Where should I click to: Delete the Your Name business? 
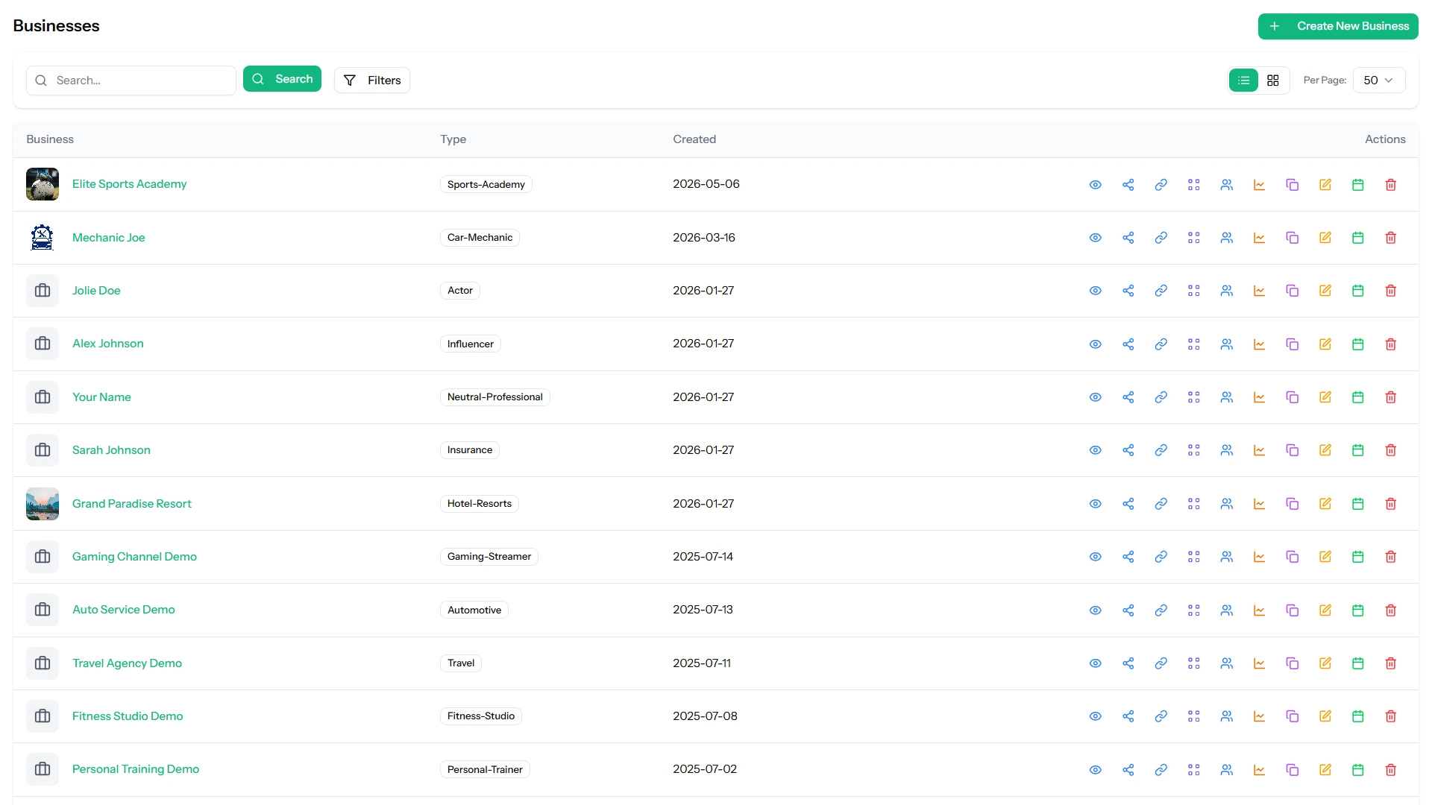pos(1390,397)
